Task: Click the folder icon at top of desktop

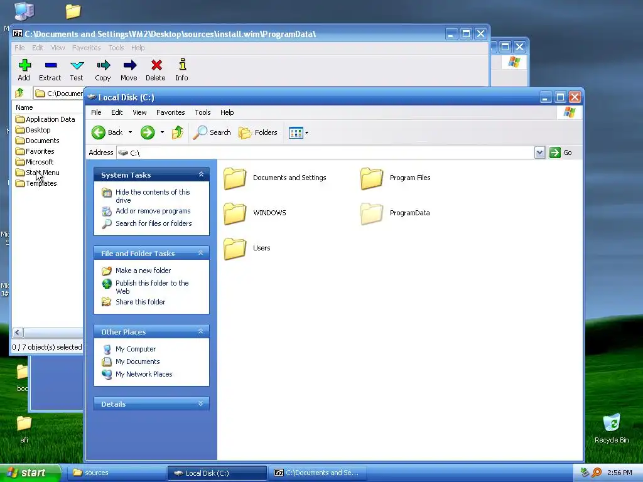Action: tap(73, 11)
